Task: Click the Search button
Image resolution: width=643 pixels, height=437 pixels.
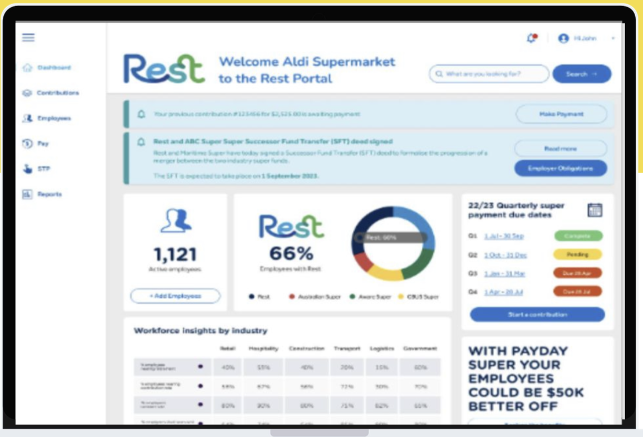Action: pyautogui.click(x=582, y=74)
